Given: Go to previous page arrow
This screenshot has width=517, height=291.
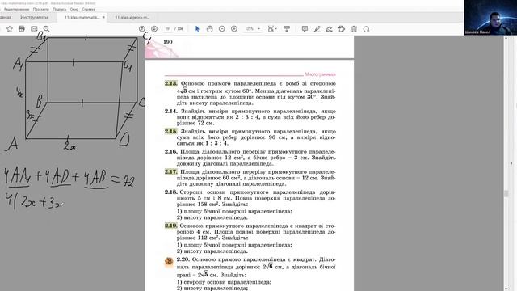Looking at the screenshot, I should coord(142,29).
